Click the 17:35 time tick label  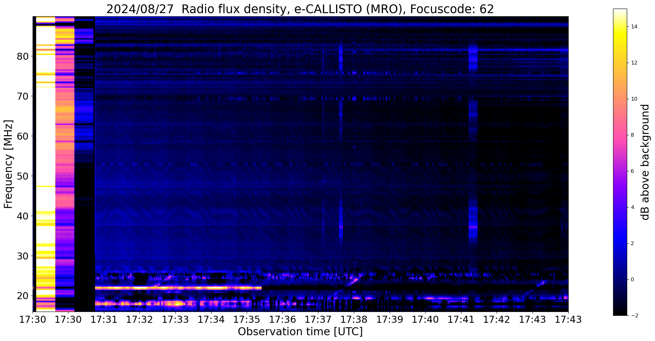[x=246, y=319]
